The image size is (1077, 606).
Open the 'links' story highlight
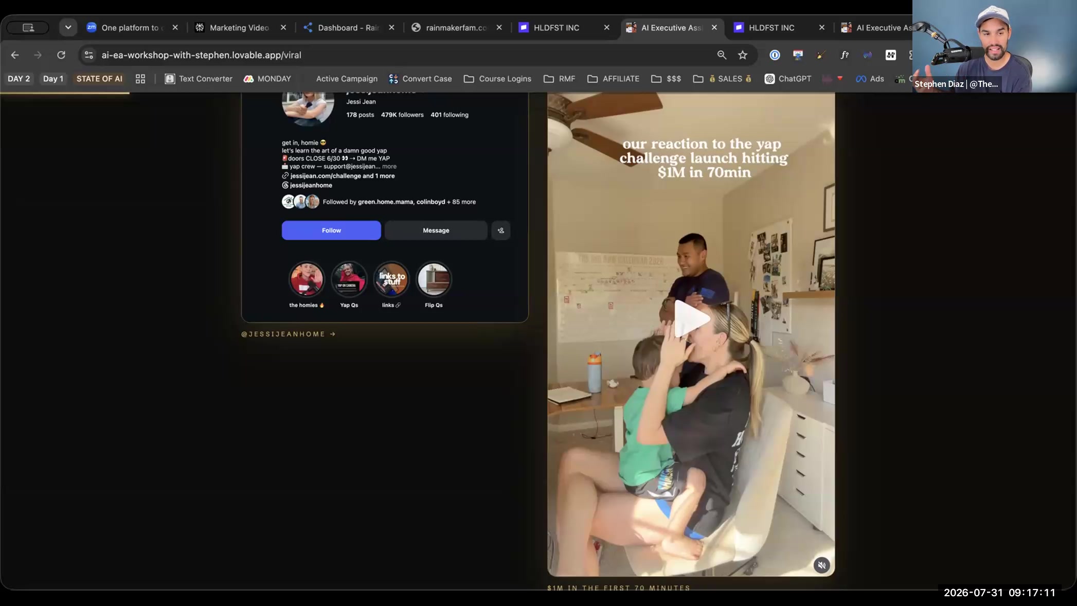click(x=391, y=279)
